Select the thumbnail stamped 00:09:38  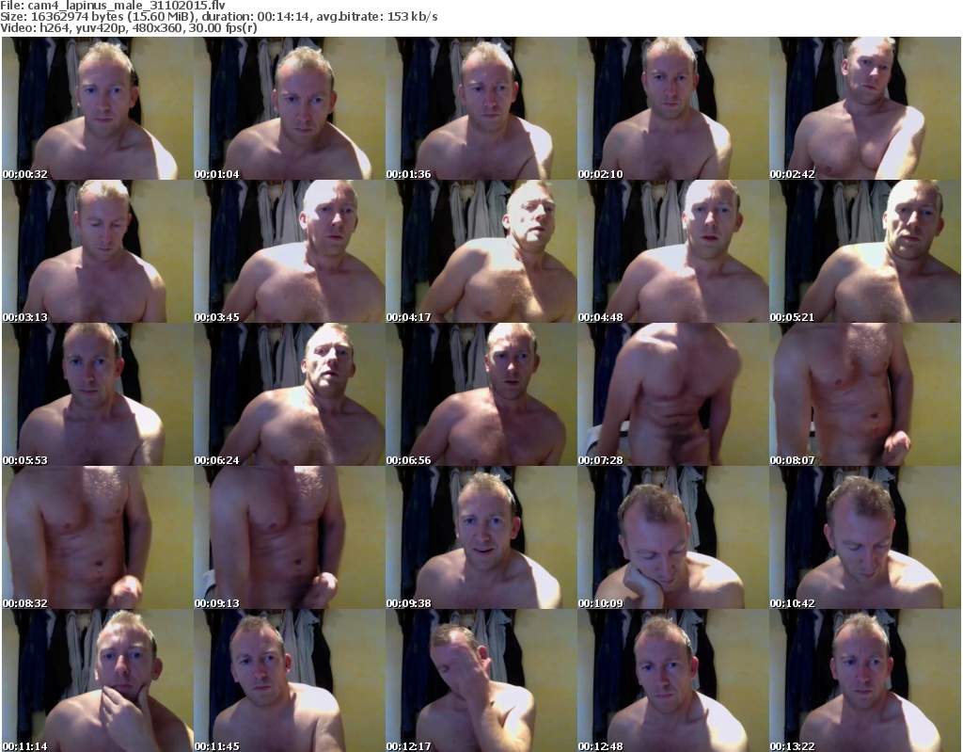click(x=481, y=537)
